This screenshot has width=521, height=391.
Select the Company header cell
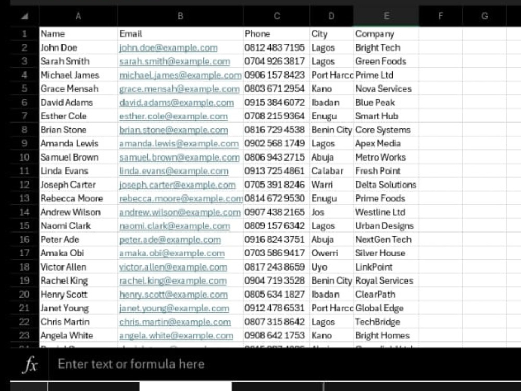[386, 33]
